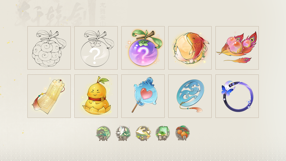
Task: Click the pink tassel of jade pendant
Action: [x=198, y=110]
